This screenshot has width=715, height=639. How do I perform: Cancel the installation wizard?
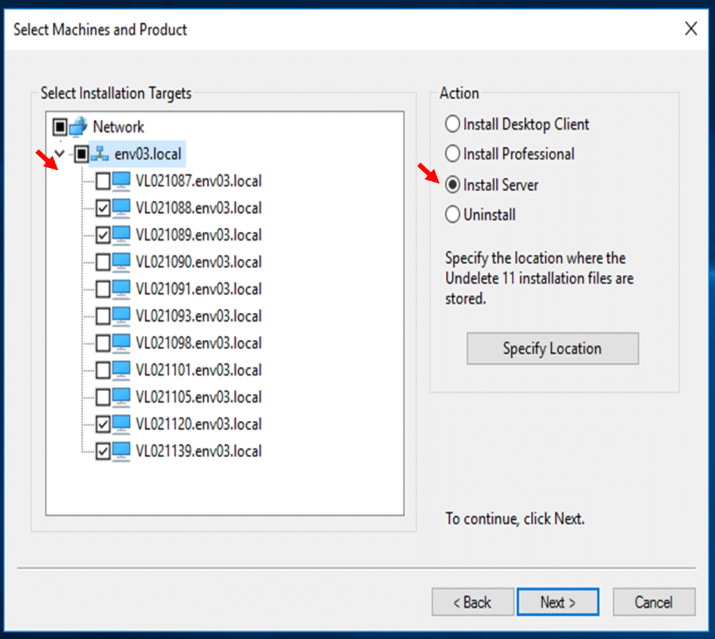tap(654, 601)
